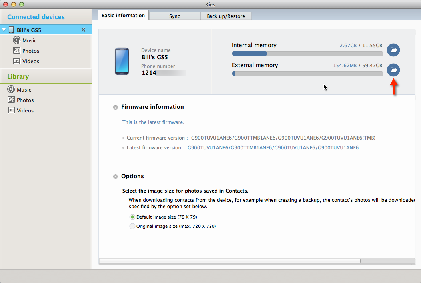Click the Internal memory usage bar
421x283 pixels.
[x=307, y=54]
